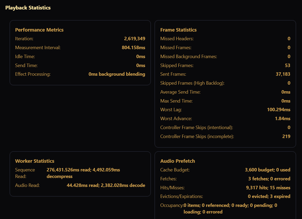The width and height of the screenshot is (302, 219).
Task: Click the Send Time value in Performance Metrics
Action: point(141,65)
